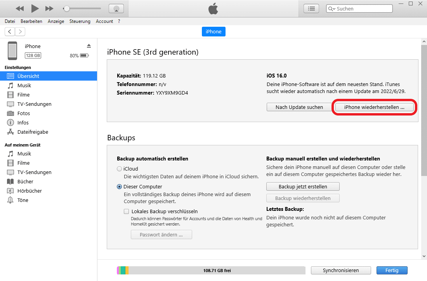Viewport: 427px width, 281px height.
Task: Click the iPhone device icon in the sidebar
Action: (12, 51)
